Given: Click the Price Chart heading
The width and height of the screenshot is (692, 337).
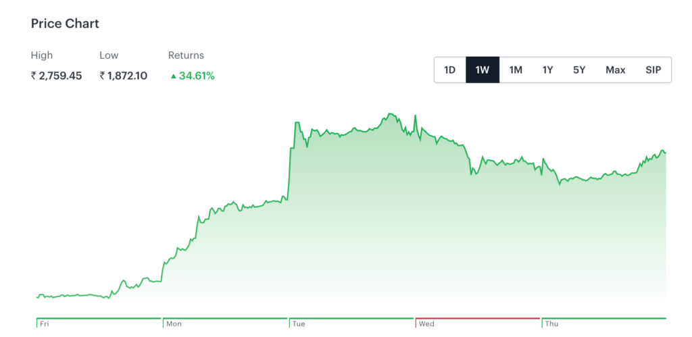Looking at the screenshot, I should pos(65,24).
